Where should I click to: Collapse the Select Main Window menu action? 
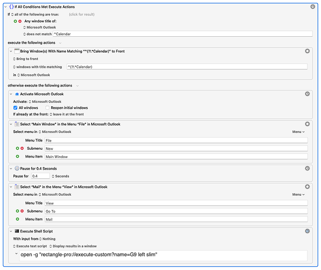tap(11, 124)
